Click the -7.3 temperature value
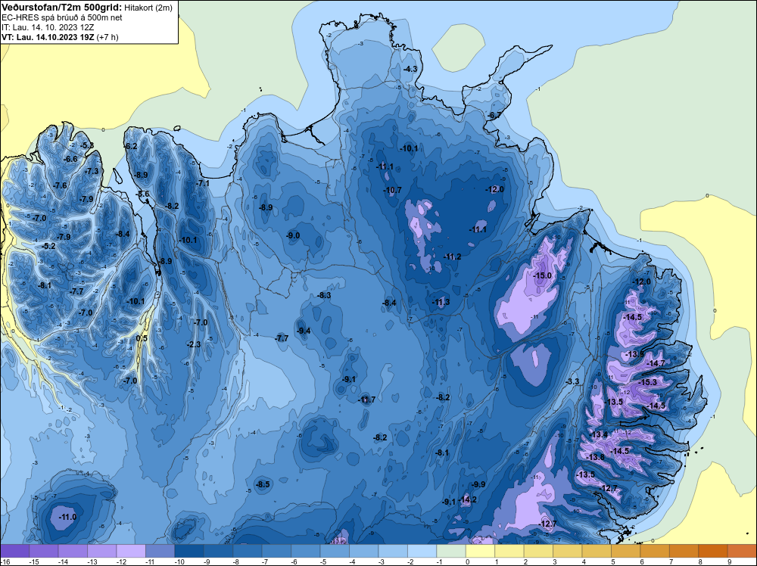757x566 pixels. pos(92,171)
